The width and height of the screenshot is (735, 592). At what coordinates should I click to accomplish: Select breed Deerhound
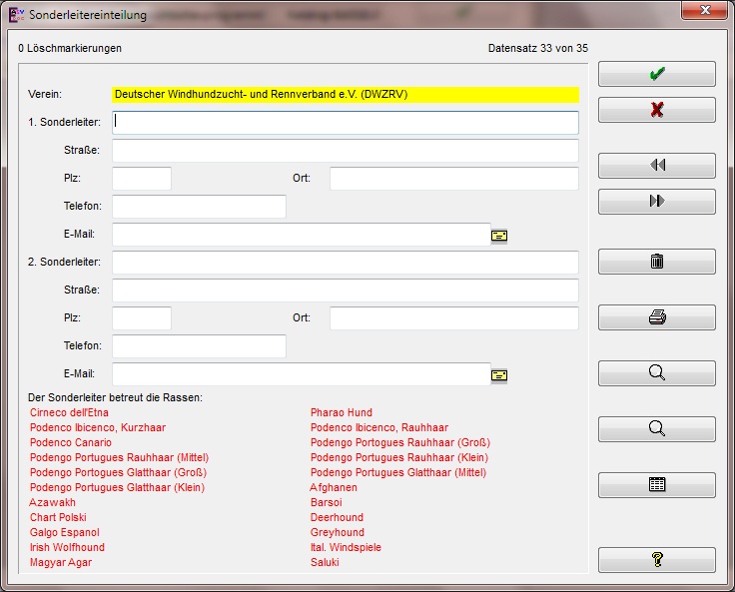337,517
